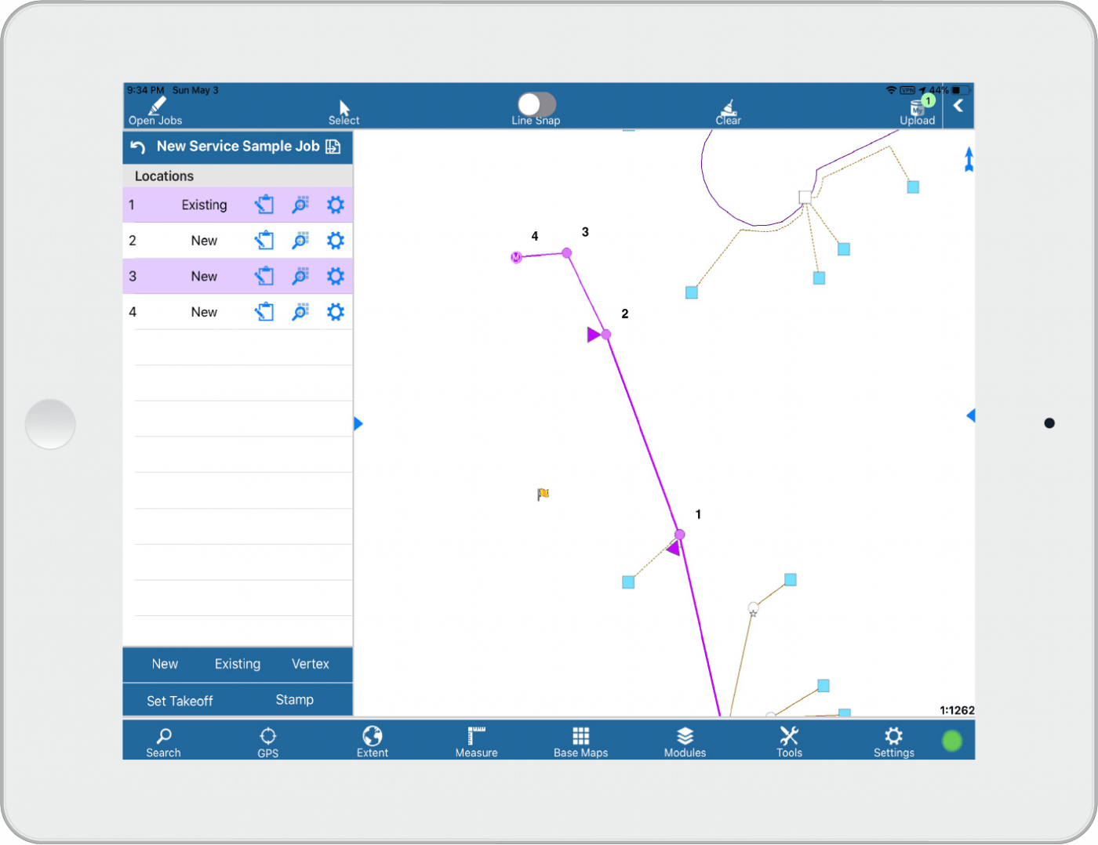Click the green status indicator circle
The image size is (1098, 845).
pos(952,740)
